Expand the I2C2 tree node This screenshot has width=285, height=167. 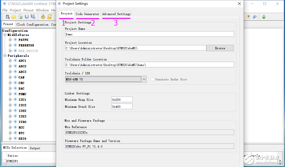(10, 105)
